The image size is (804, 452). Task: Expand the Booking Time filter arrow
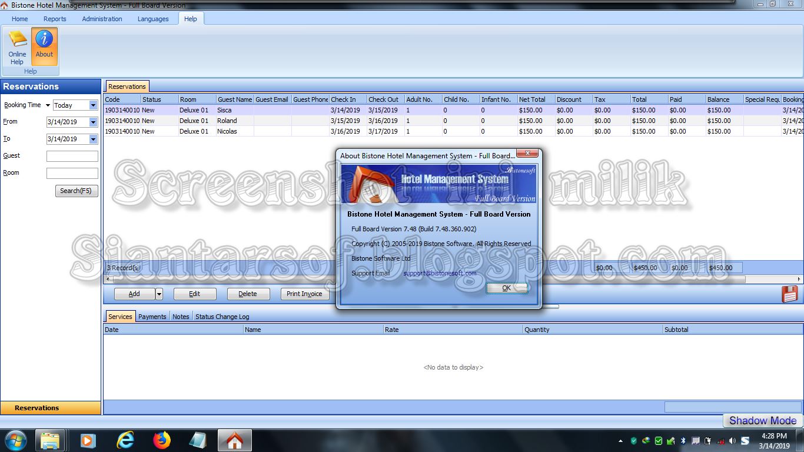48,105
